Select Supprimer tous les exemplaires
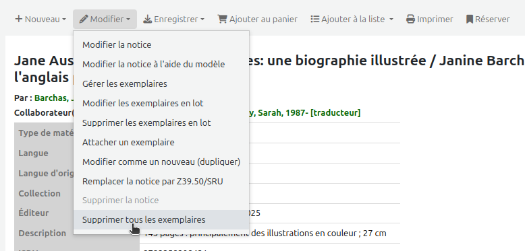This screenshot has height=251, width=525. coord(161,219)
